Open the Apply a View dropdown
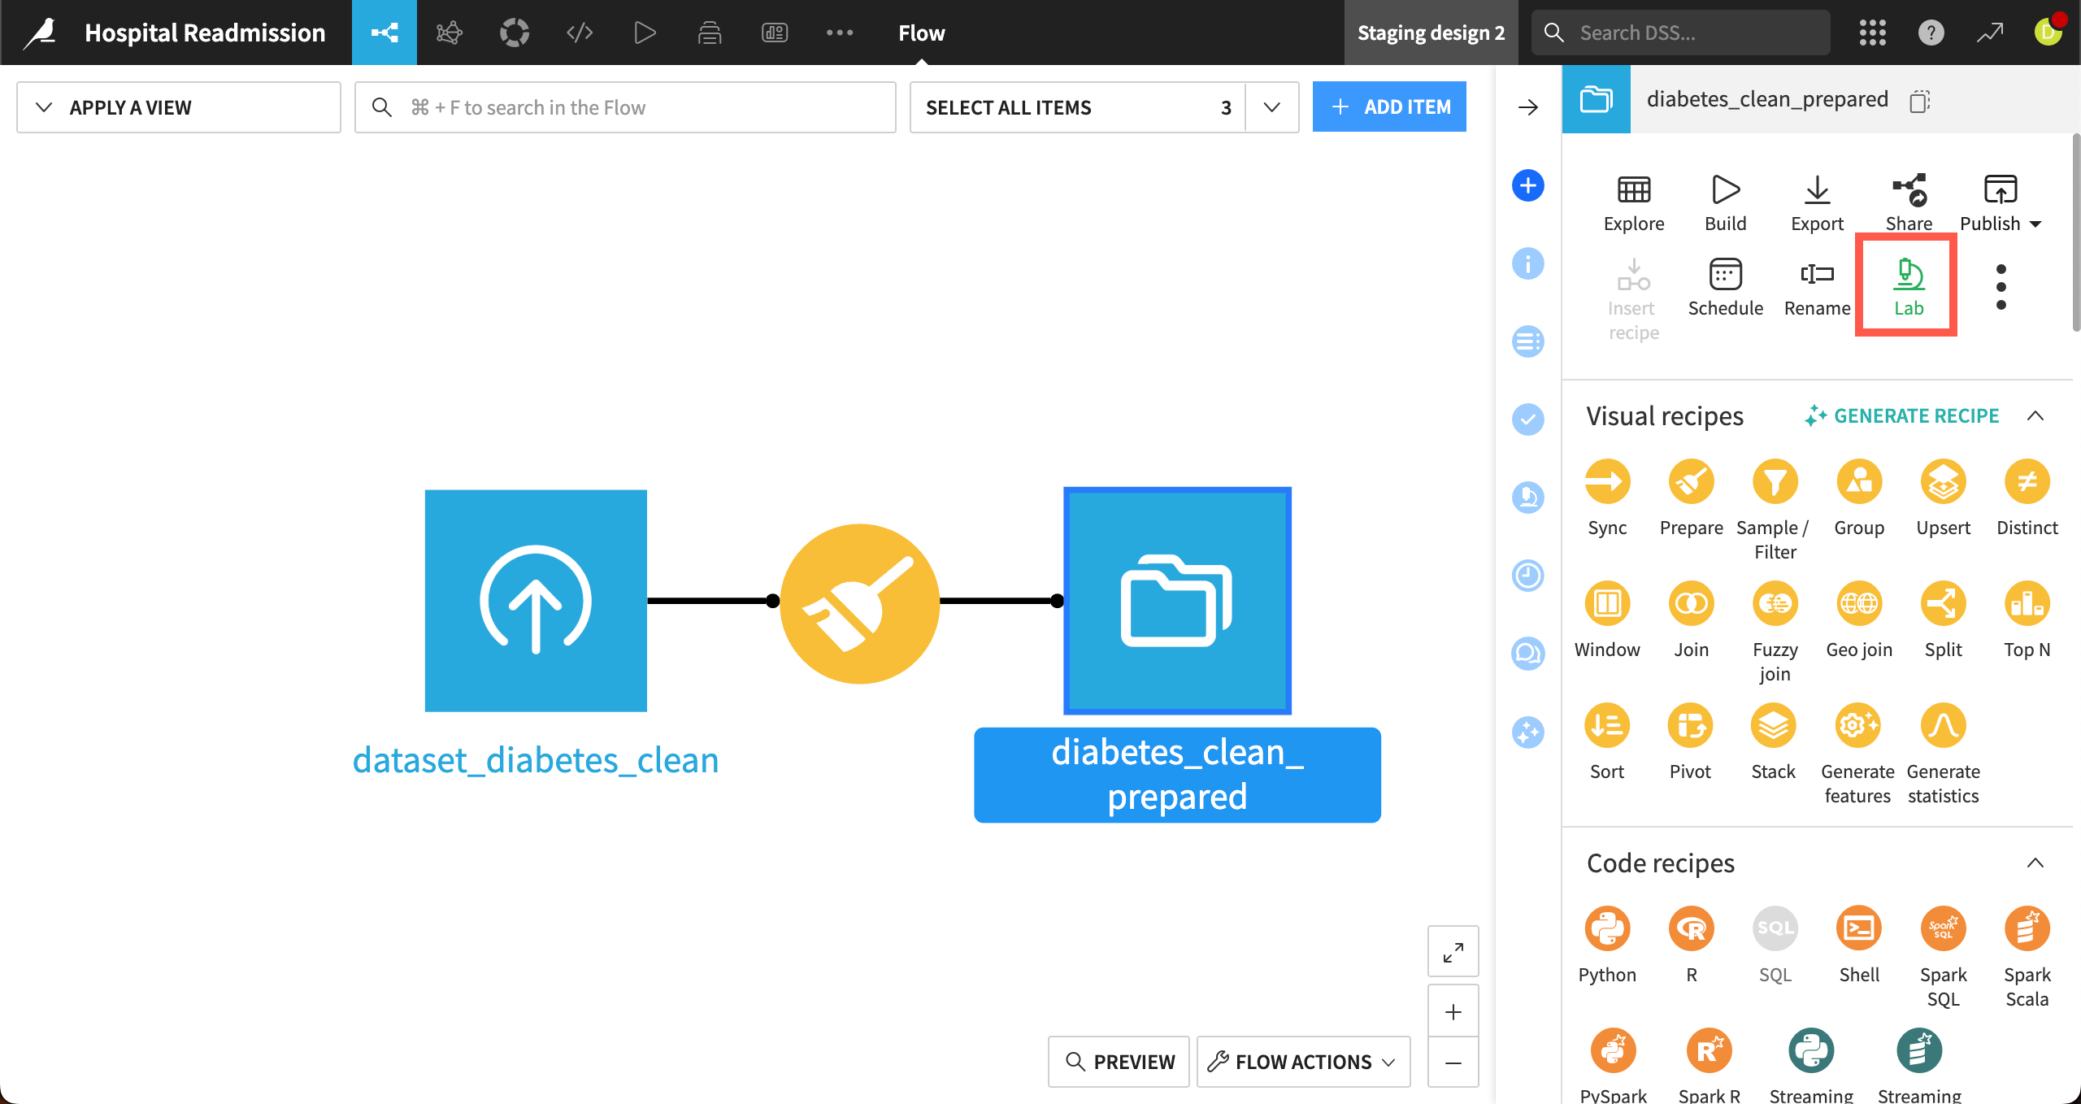The width and height of the screenshot is (2081, 1104). pos(178,107)
